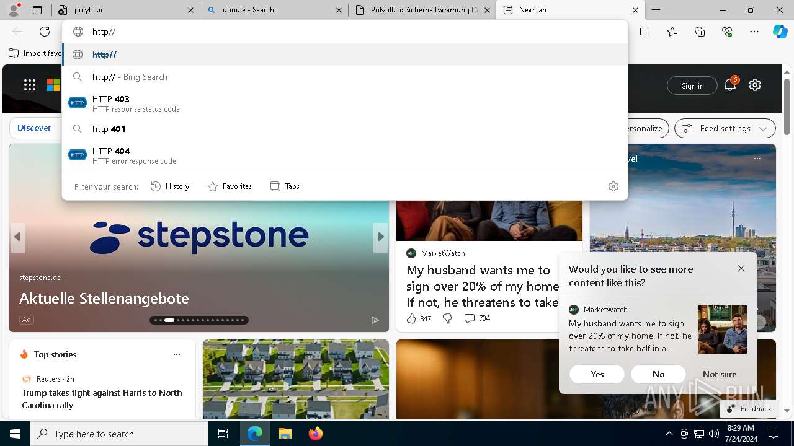The height and width of the screenshot is (446, 794).
Task: Open more options on travel card
Action: point(757,159)
